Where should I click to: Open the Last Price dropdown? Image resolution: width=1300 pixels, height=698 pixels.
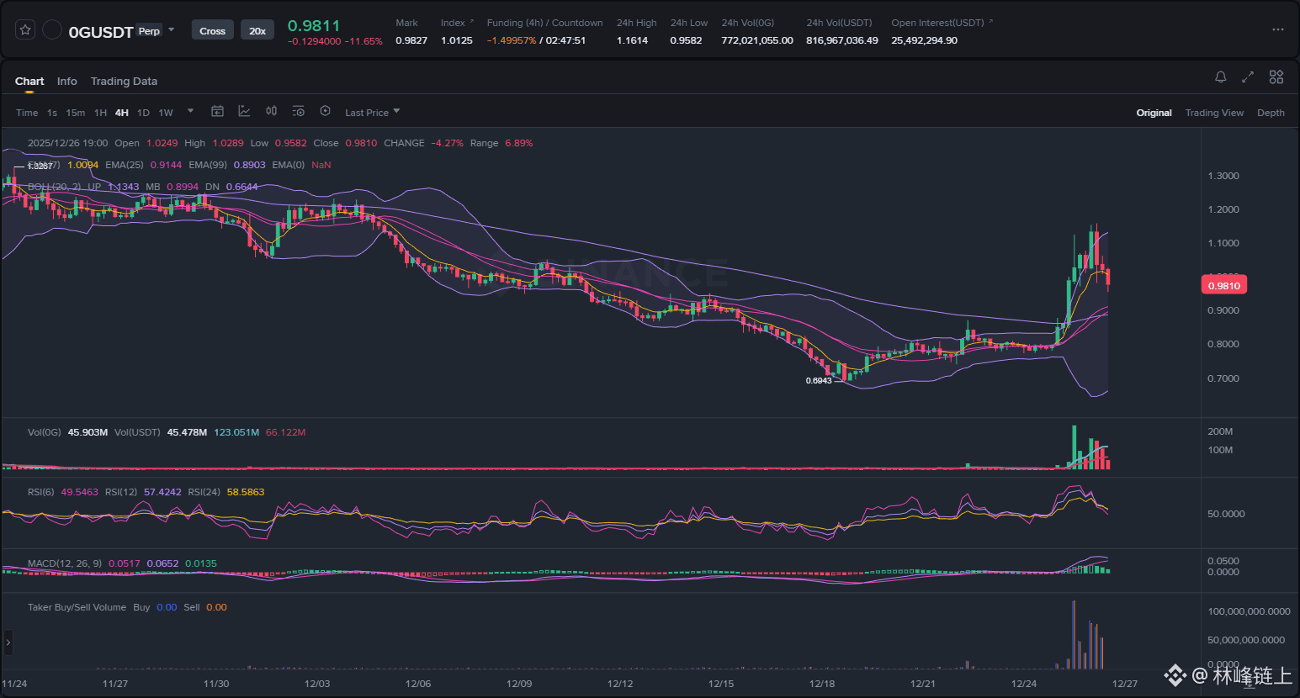tap(373, 112)
